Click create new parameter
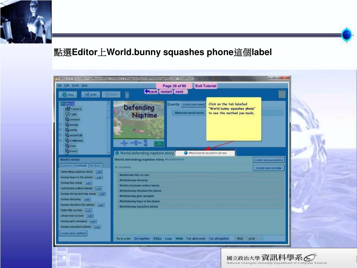 (269, 160)
